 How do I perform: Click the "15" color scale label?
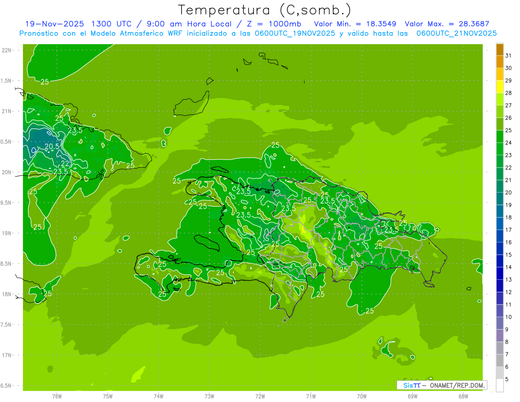pyautogui.click(x=508, y=255)
